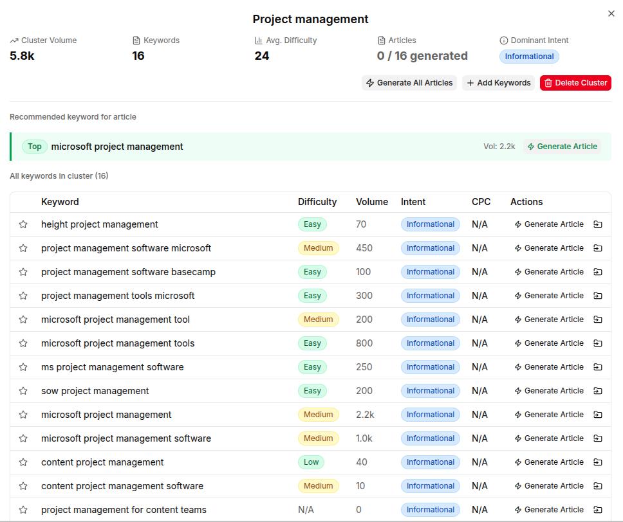
Task: Click the 2.2k volume cell in table
Action: (x=365, y=415)
